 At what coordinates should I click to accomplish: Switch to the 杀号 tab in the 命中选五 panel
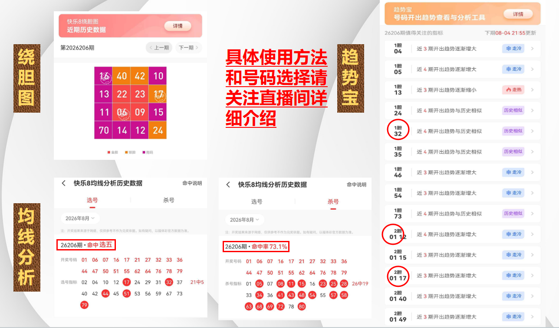(169, 200)
